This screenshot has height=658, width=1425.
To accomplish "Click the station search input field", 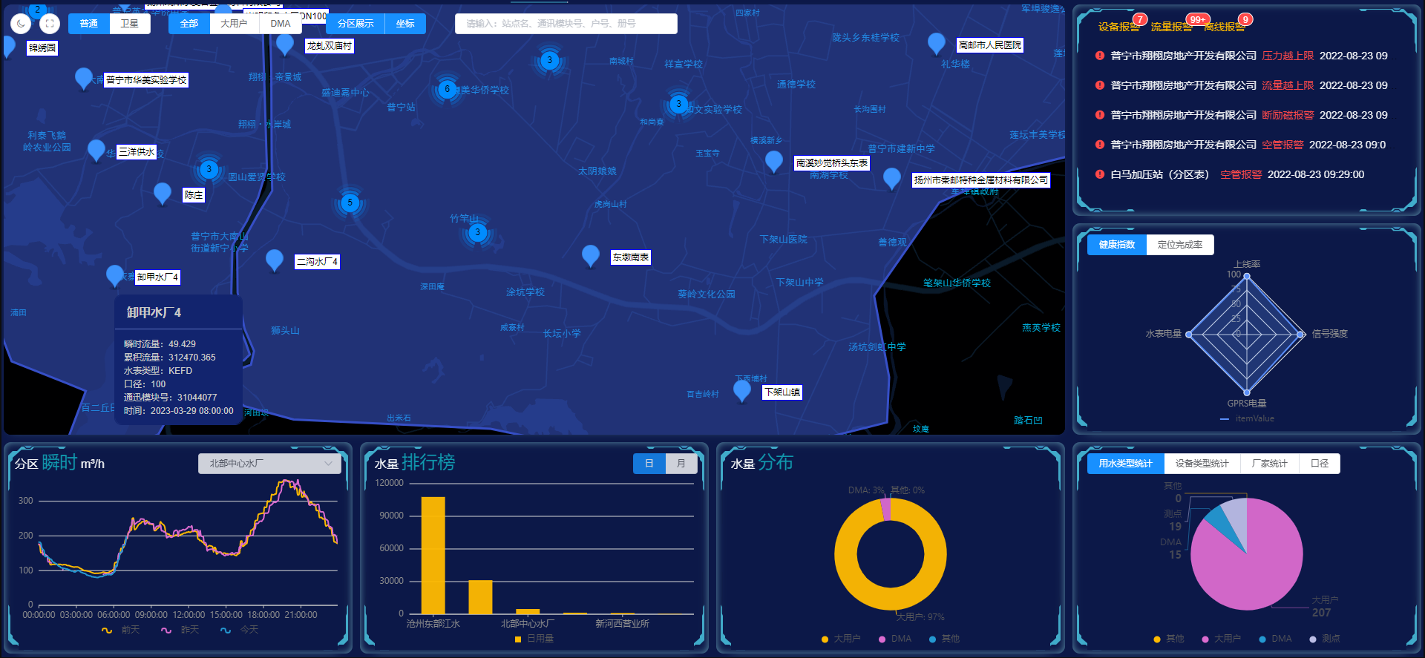I will pos(566,24).
